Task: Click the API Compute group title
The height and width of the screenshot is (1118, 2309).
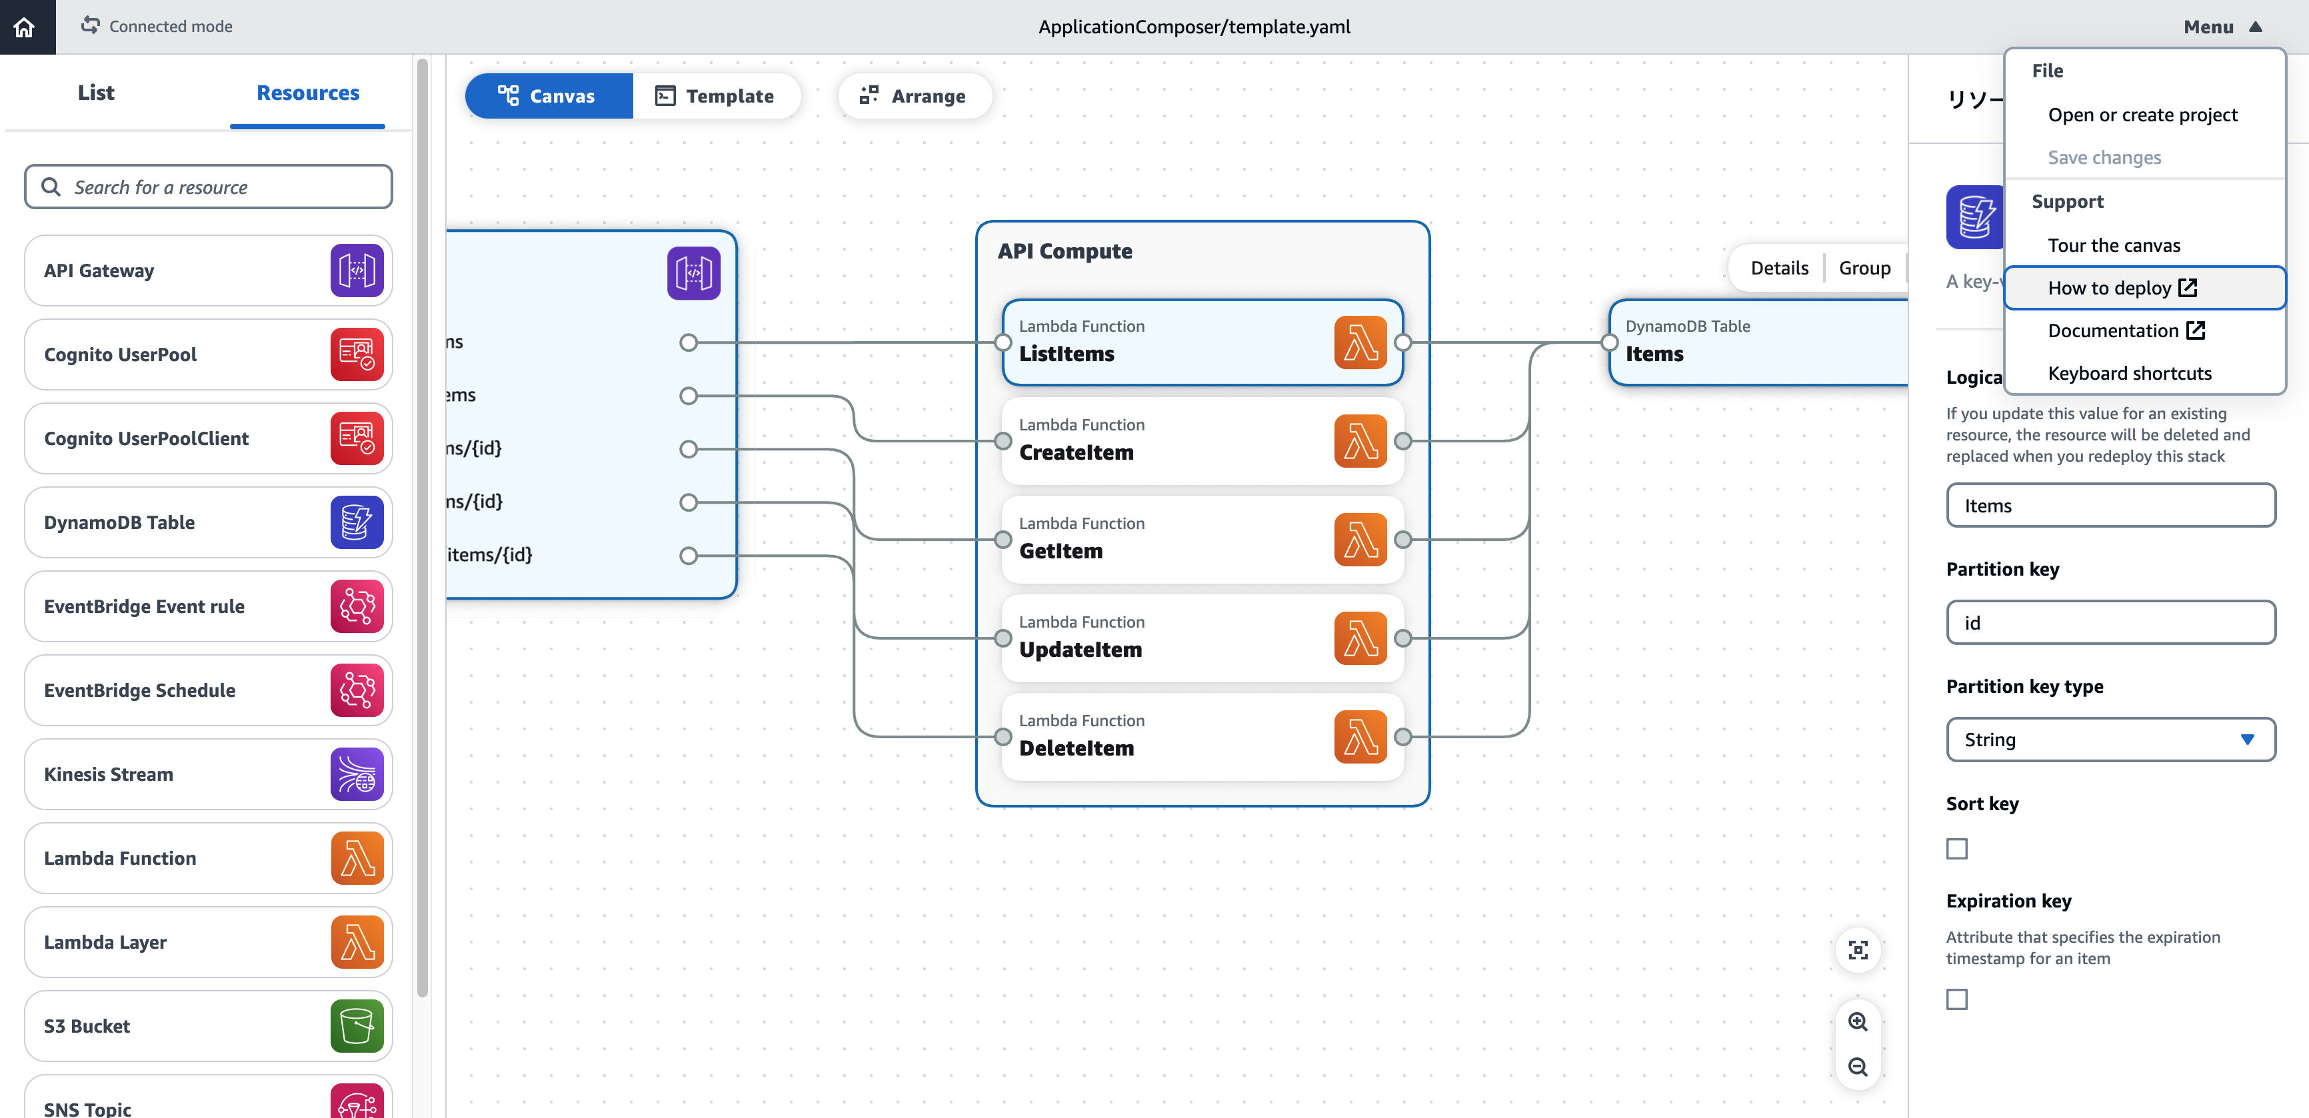Action: 1065,252
